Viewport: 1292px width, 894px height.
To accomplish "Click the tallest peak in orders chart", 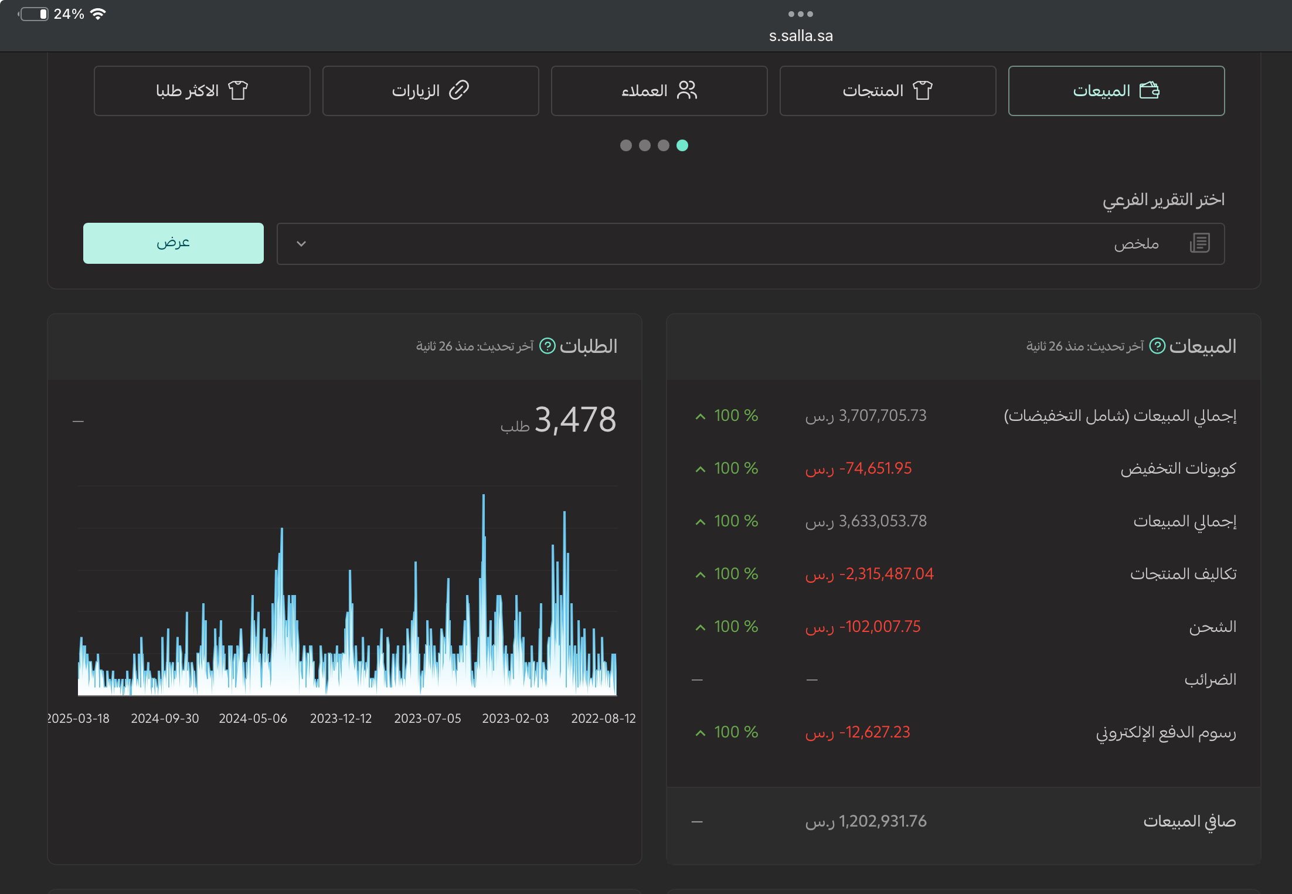I will tap(484, 498).
